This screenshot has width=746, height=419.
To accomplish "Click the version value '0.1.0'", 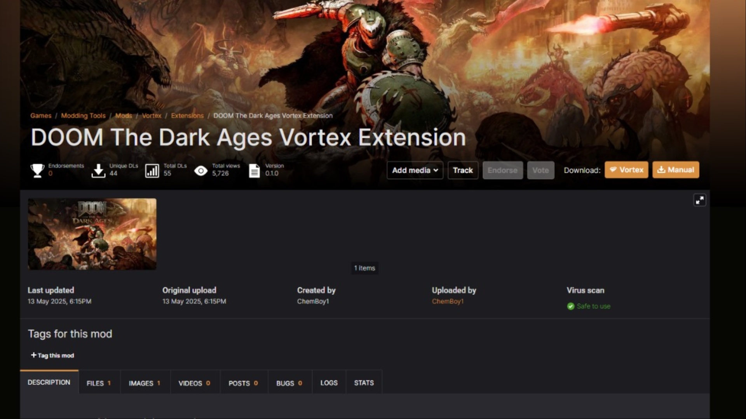I will 272,173.
